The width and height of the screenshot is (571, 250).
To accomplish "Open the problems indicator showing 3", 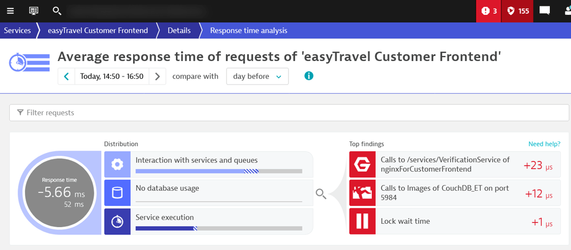I will (x=489, y=11).
